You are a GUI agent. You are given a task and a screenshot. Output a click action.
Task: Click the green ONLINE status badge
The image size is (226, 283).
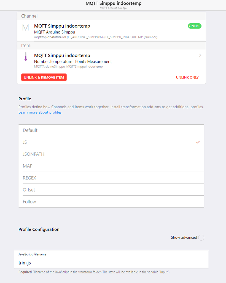coord(195,26)
